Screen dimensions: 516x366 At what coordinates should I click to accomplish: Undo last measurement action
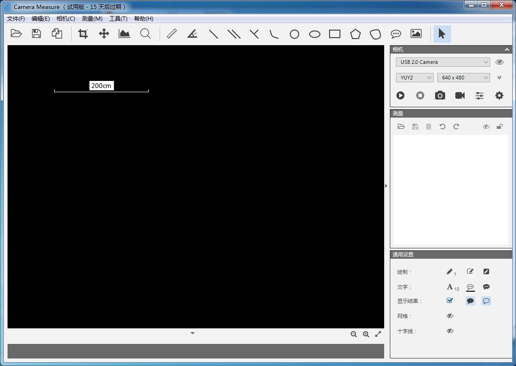(x=442, y=127)
